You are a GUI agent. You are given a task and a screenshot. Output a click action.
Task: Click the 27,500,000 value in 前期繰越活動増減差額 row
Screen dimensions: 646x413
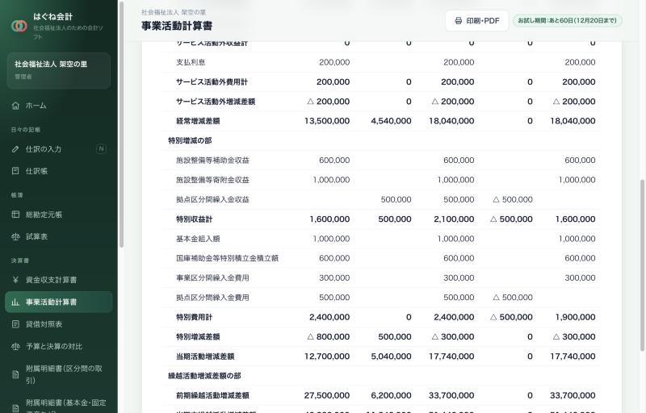pyautogui.click(x=327, y=396)
